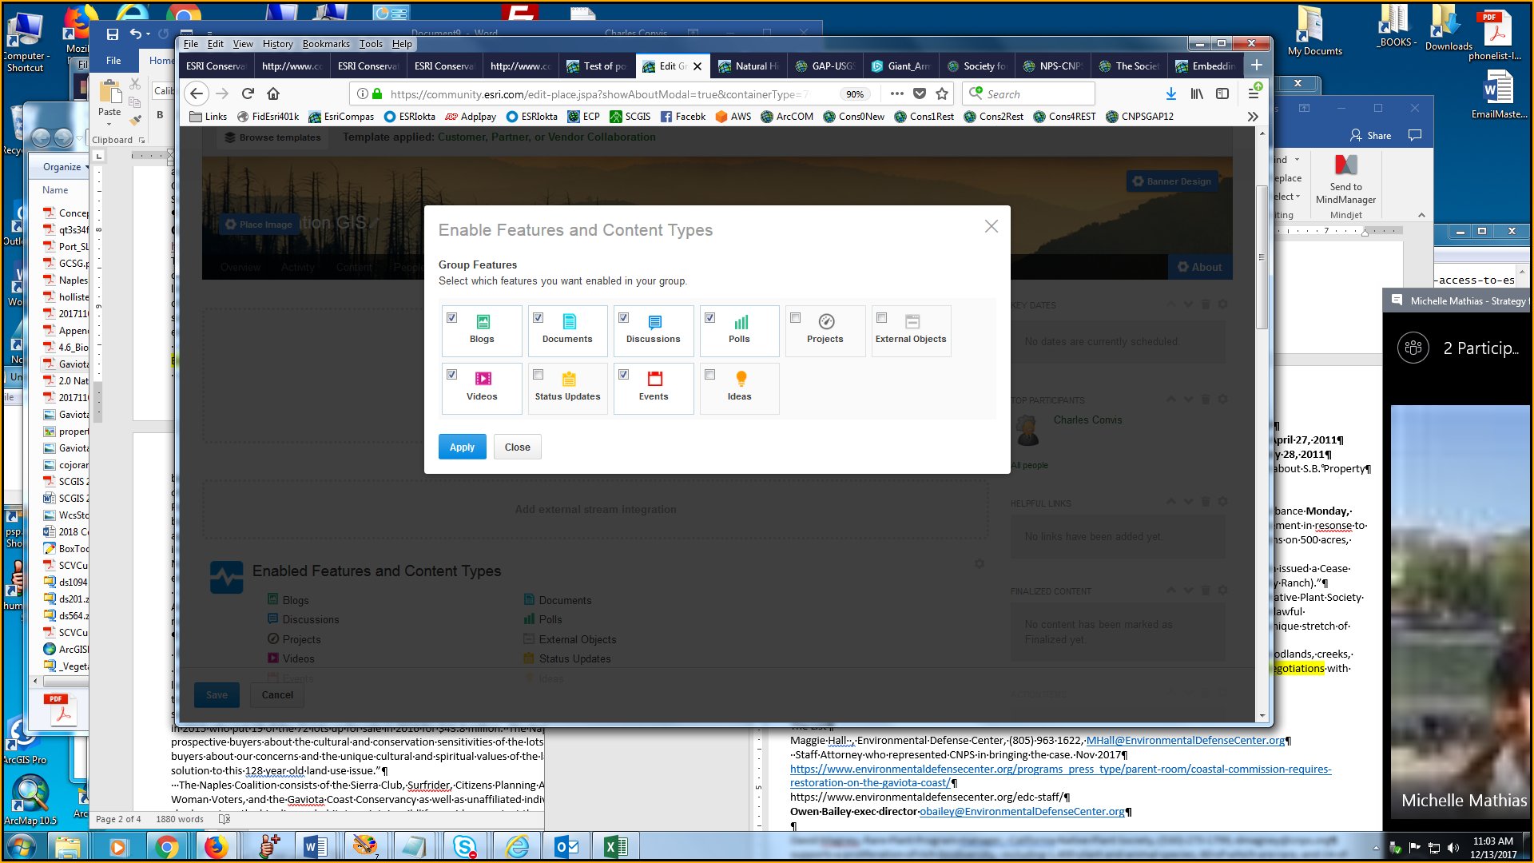The image size is (1534, 863).
Task: Enable the Projects feature checkbox
Action: tap(796, 318)
